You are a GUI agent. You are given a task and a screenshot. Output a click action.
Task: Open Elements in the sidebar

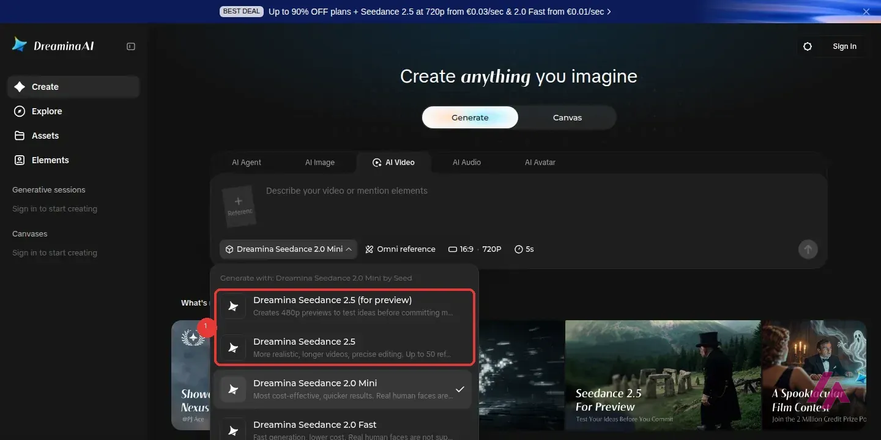coord(73,160)
